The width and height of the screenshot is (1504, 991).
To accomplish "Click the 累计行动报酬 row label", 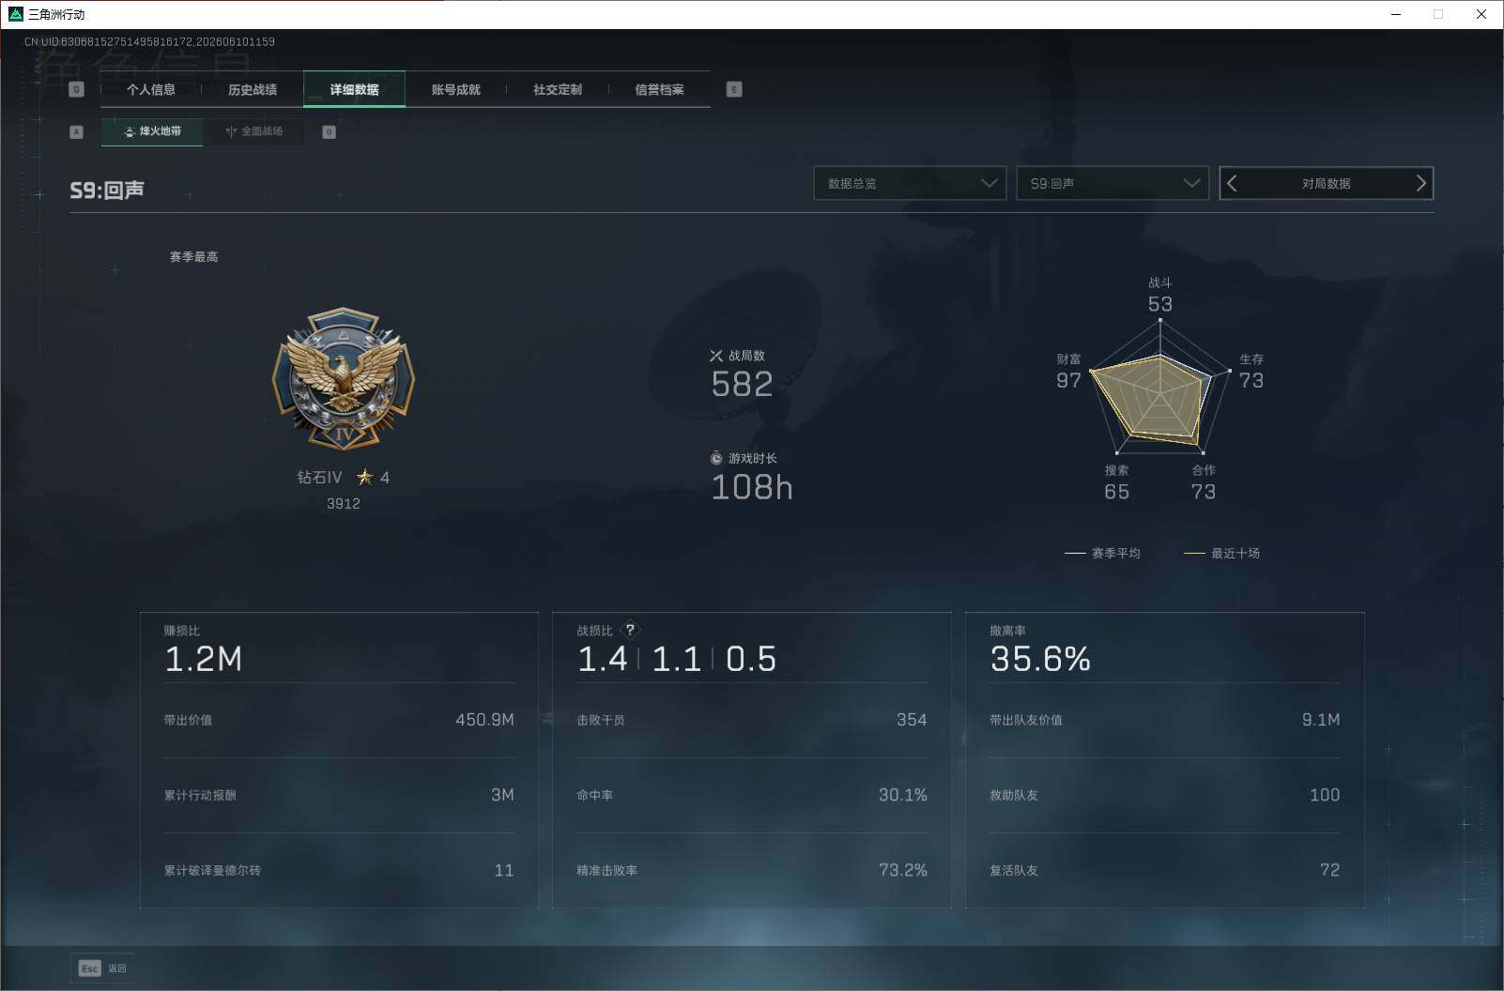I will click(x=200, y=795).
